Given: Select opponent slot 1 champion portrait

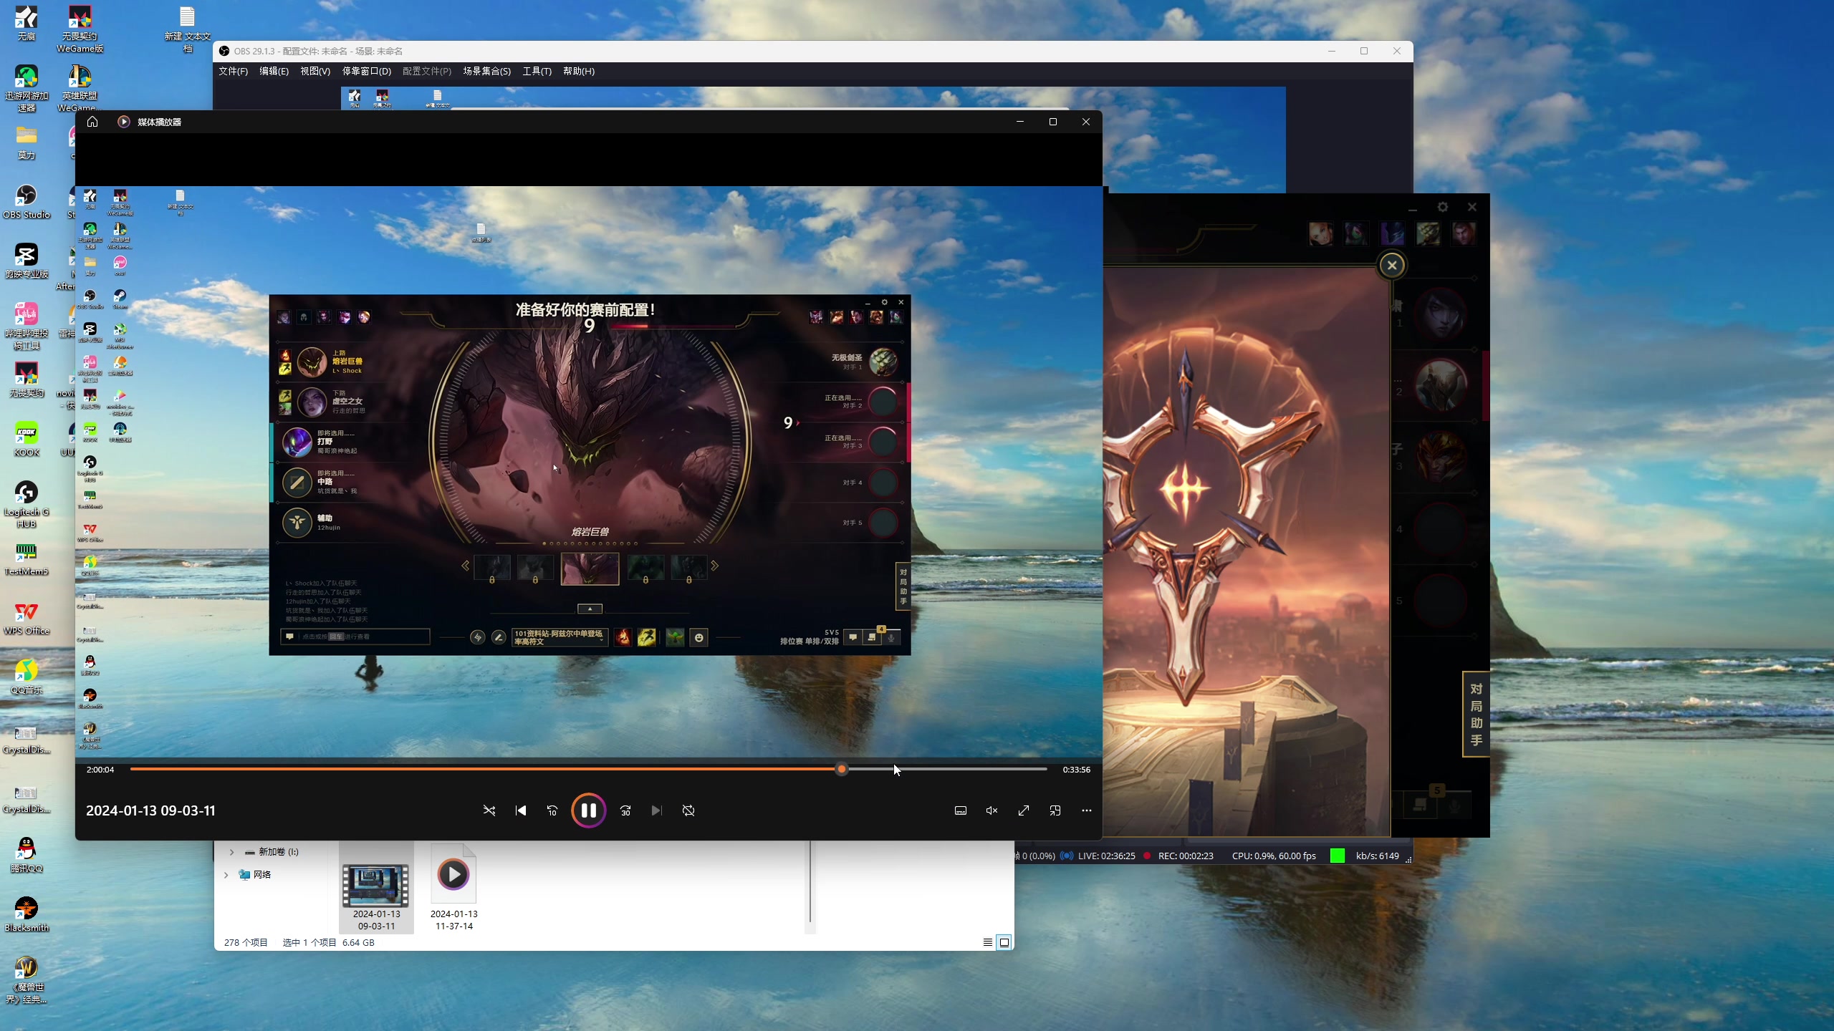Looking at the screenshot, I should click(x=1441, y=314).
